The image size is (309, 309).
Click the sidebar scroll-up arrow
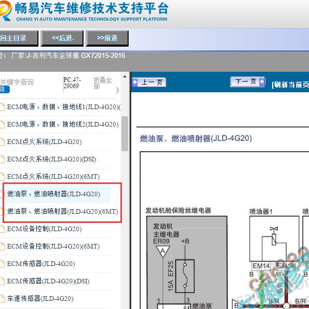coord(125,76)
